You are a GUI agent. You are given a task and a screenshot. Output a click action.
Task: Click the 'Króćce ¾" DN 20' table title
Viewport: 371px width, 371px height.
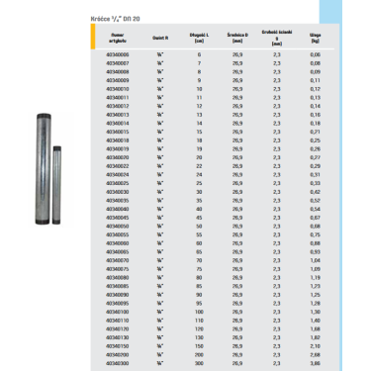pos(116,19)
